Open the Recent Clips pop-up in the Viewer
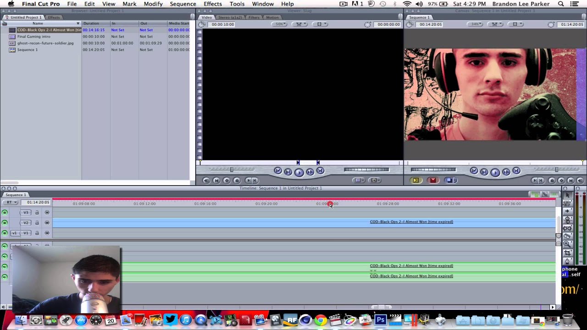 coord(360,181)
